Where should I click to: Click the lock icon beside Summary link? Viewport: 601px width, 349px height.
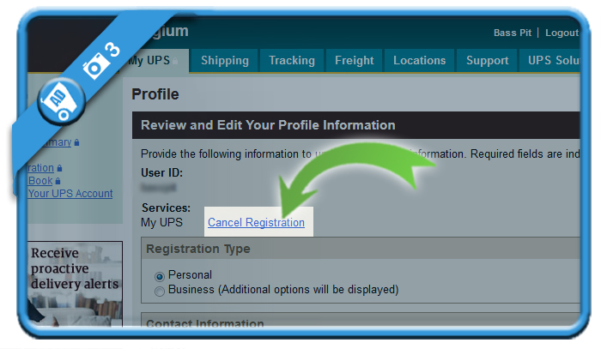click(x=76, y=142)
